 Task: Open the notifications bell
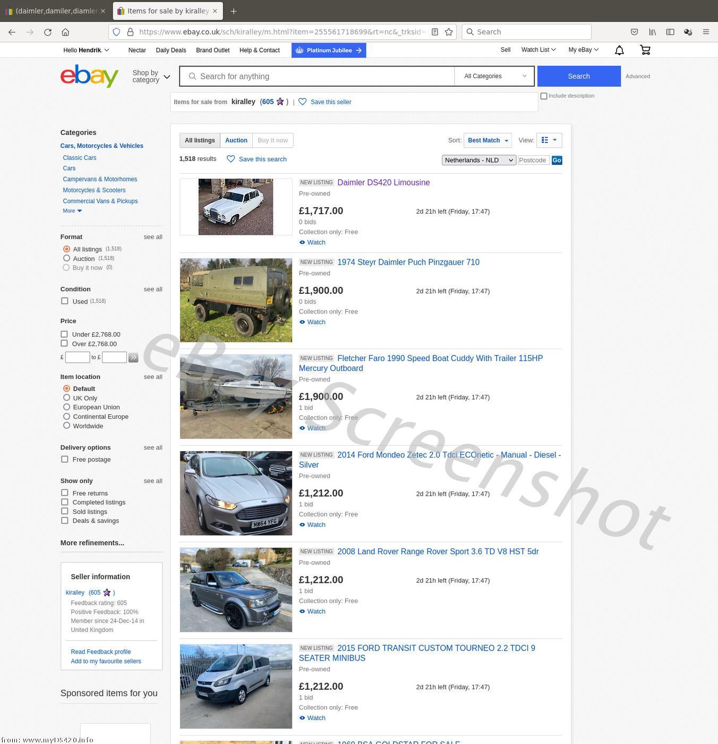619,50
